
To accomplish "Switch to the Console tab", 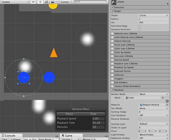I will pos(11,136).
